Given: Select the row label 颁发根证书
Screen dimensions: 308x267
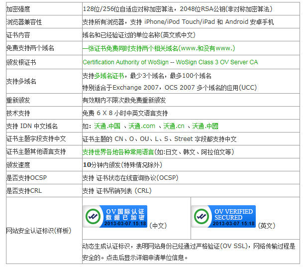Looking at the screenshot, I should tap(21, 62).
